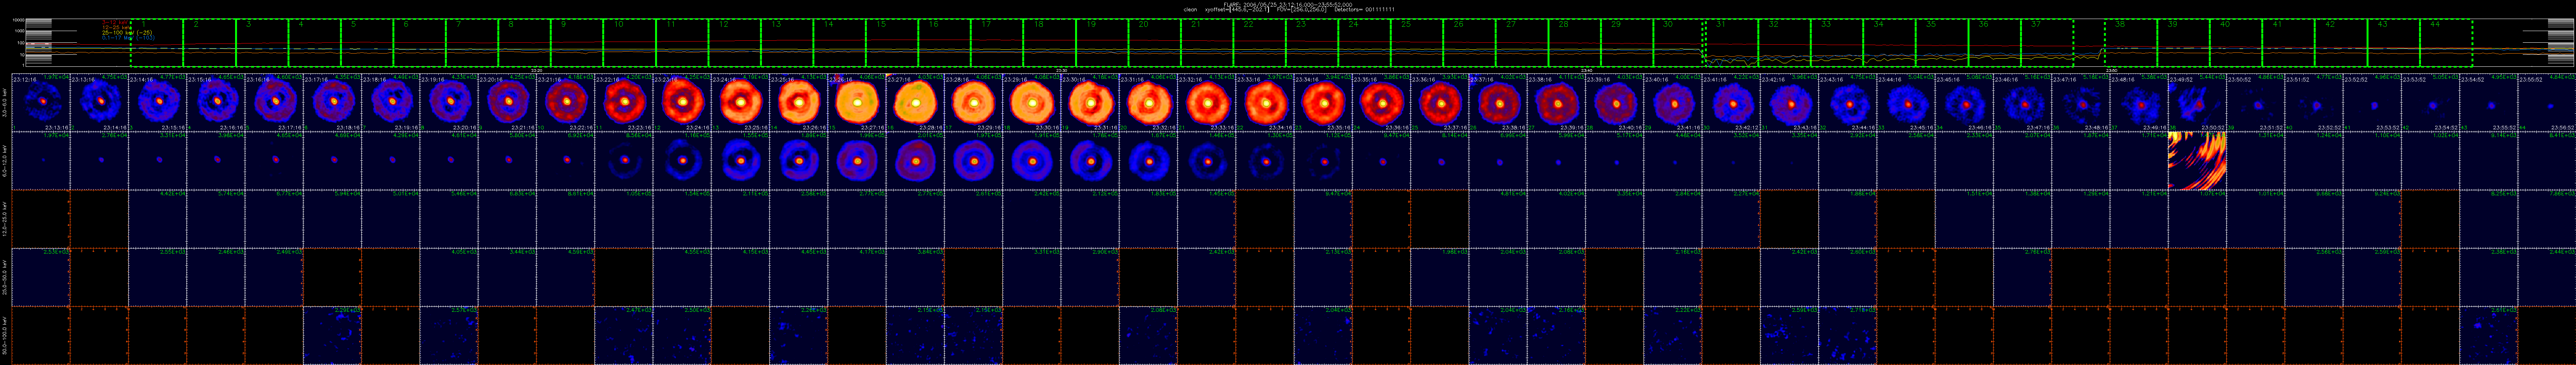This screenshot has height=365, width=2576.
Task: Select time interval box 28 on light curve
Action: pos(1575,43)
